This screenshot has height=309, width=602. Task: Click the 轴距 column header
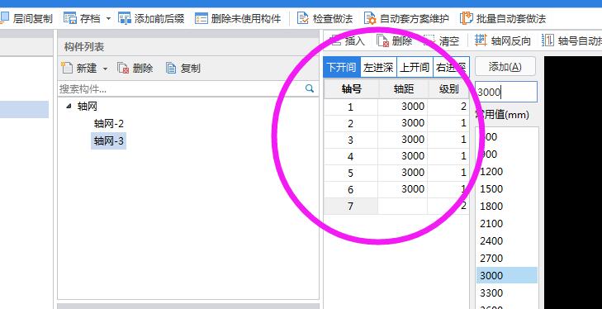(404, 89)
